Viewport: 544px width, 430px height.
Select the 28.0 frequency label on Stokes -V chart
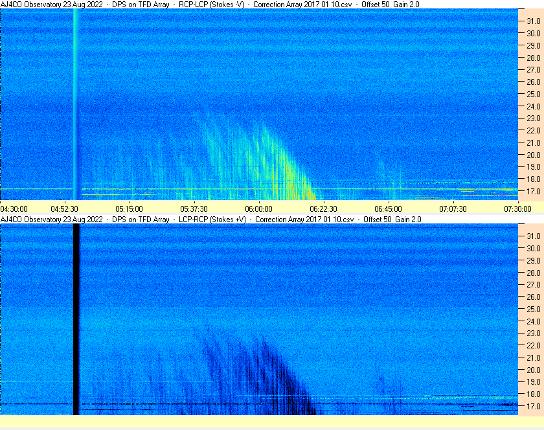pyautogui.click(x=534, y=58)
